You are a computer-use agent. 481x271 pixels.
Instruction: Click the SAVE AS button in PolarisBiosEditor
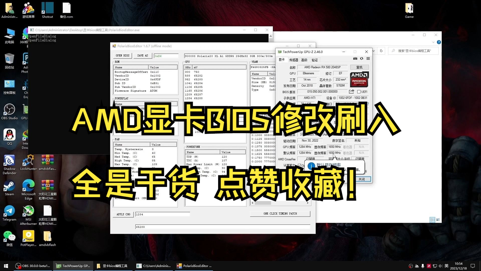coord(142,56)
